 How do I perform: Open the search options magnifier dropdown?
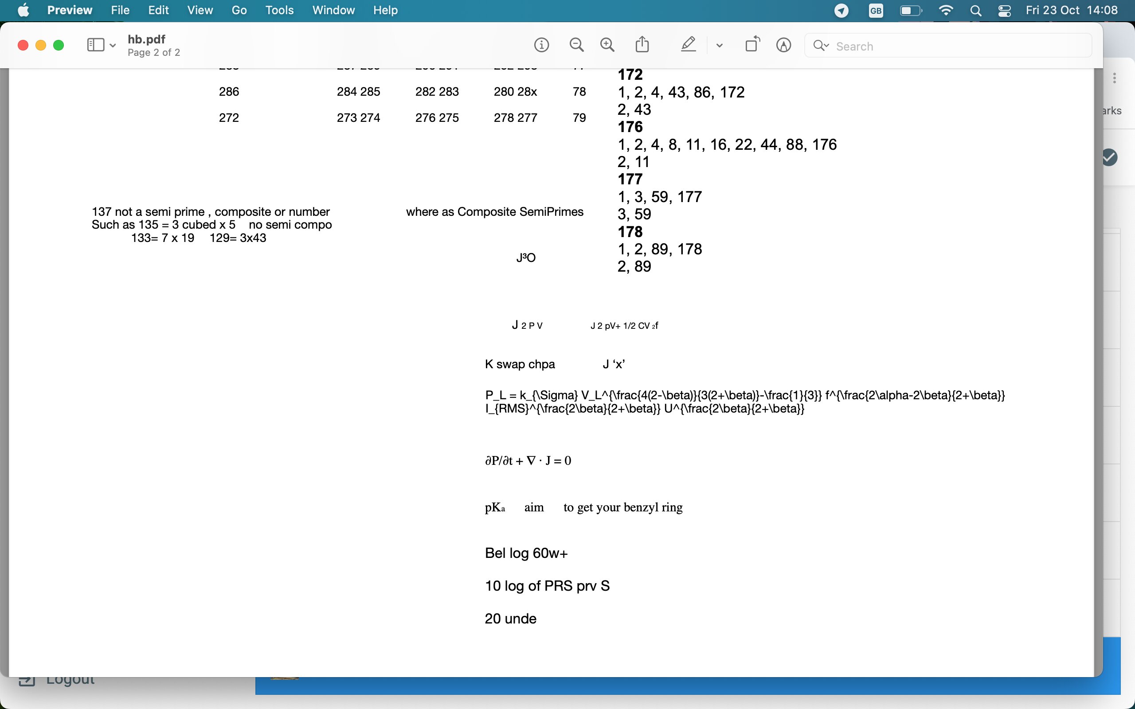coord(821,46)
